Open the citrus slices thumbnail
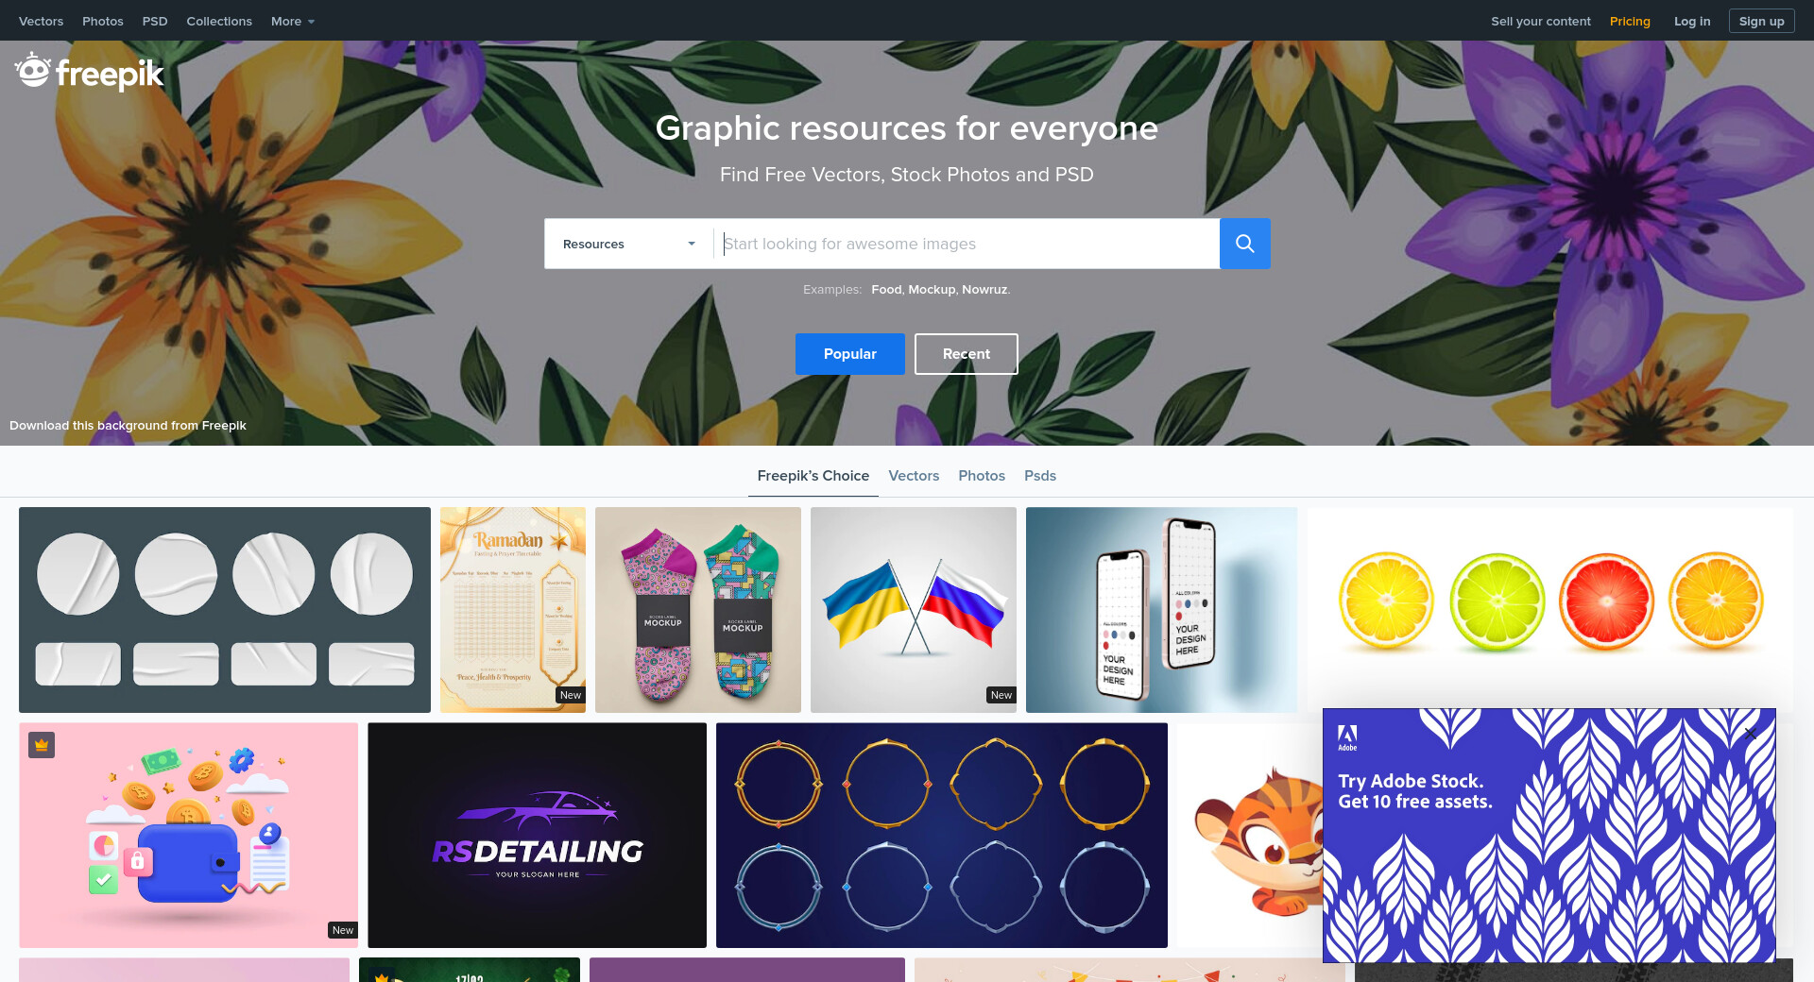The width and height of the screenshot is (1814, 982). point(1549,602)
